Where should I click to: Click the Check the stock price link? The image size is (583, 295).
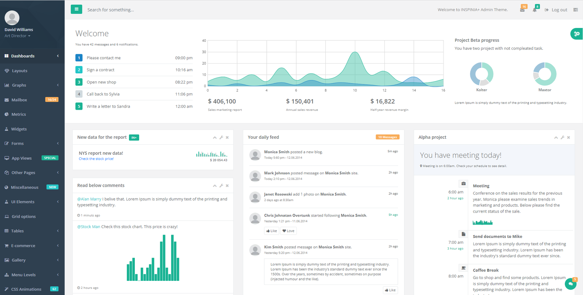(x=96, y=159)
